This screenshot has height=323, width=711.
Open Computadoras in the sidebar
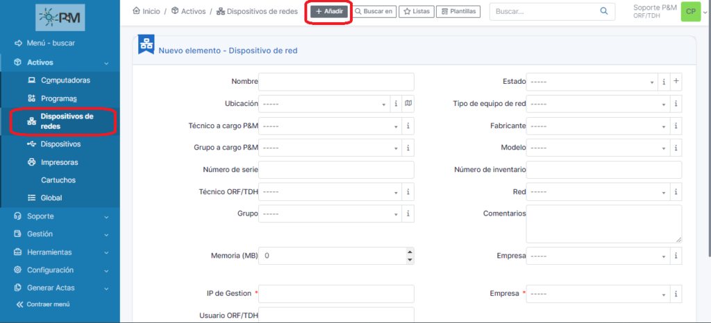coord(65,80)
